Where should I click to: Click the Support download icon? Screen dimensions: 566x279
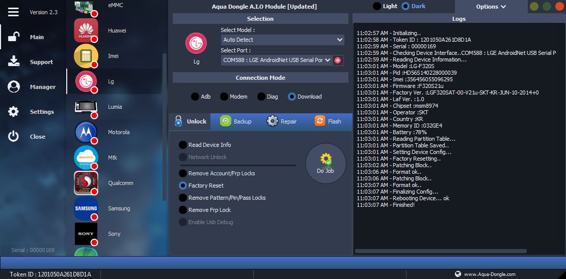pyautogui.click(x=13, y=61)
